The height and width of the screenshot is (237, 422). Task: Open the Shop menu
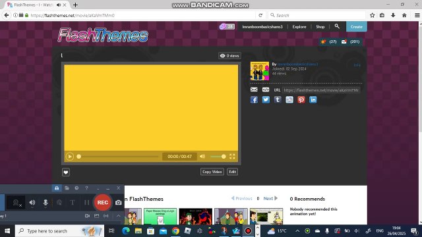tap(320, 26)
